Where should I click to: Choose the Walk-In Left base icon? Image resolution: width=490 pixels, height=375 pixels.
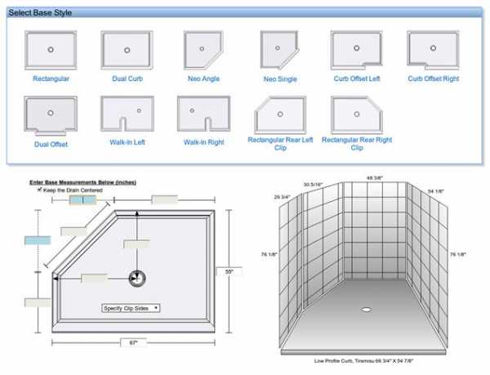127,114
